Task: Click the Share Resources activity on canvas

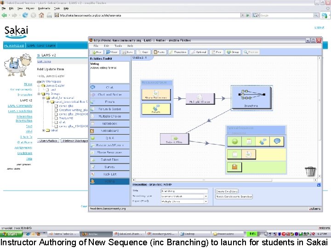Action: [x=156, y=94]
